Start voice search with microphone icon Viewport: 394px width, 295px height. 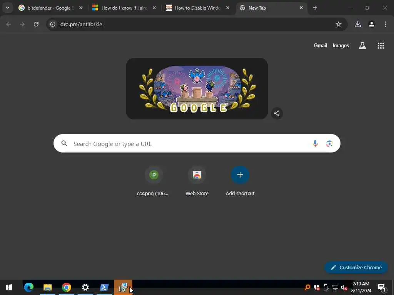(x=316, y=144)
